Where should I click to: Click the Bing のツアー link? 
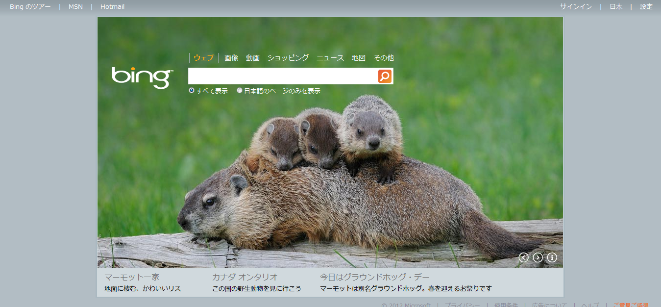[30, 7]
